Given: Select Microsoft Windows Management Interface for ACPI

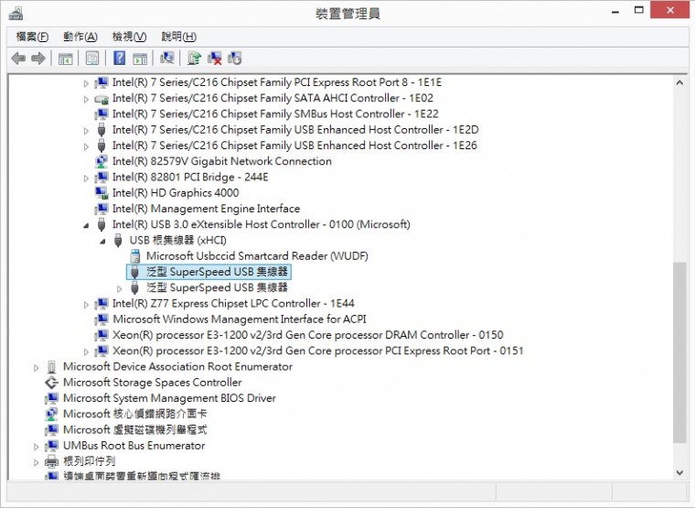Looking at the screenshot, I should (240, 319).
